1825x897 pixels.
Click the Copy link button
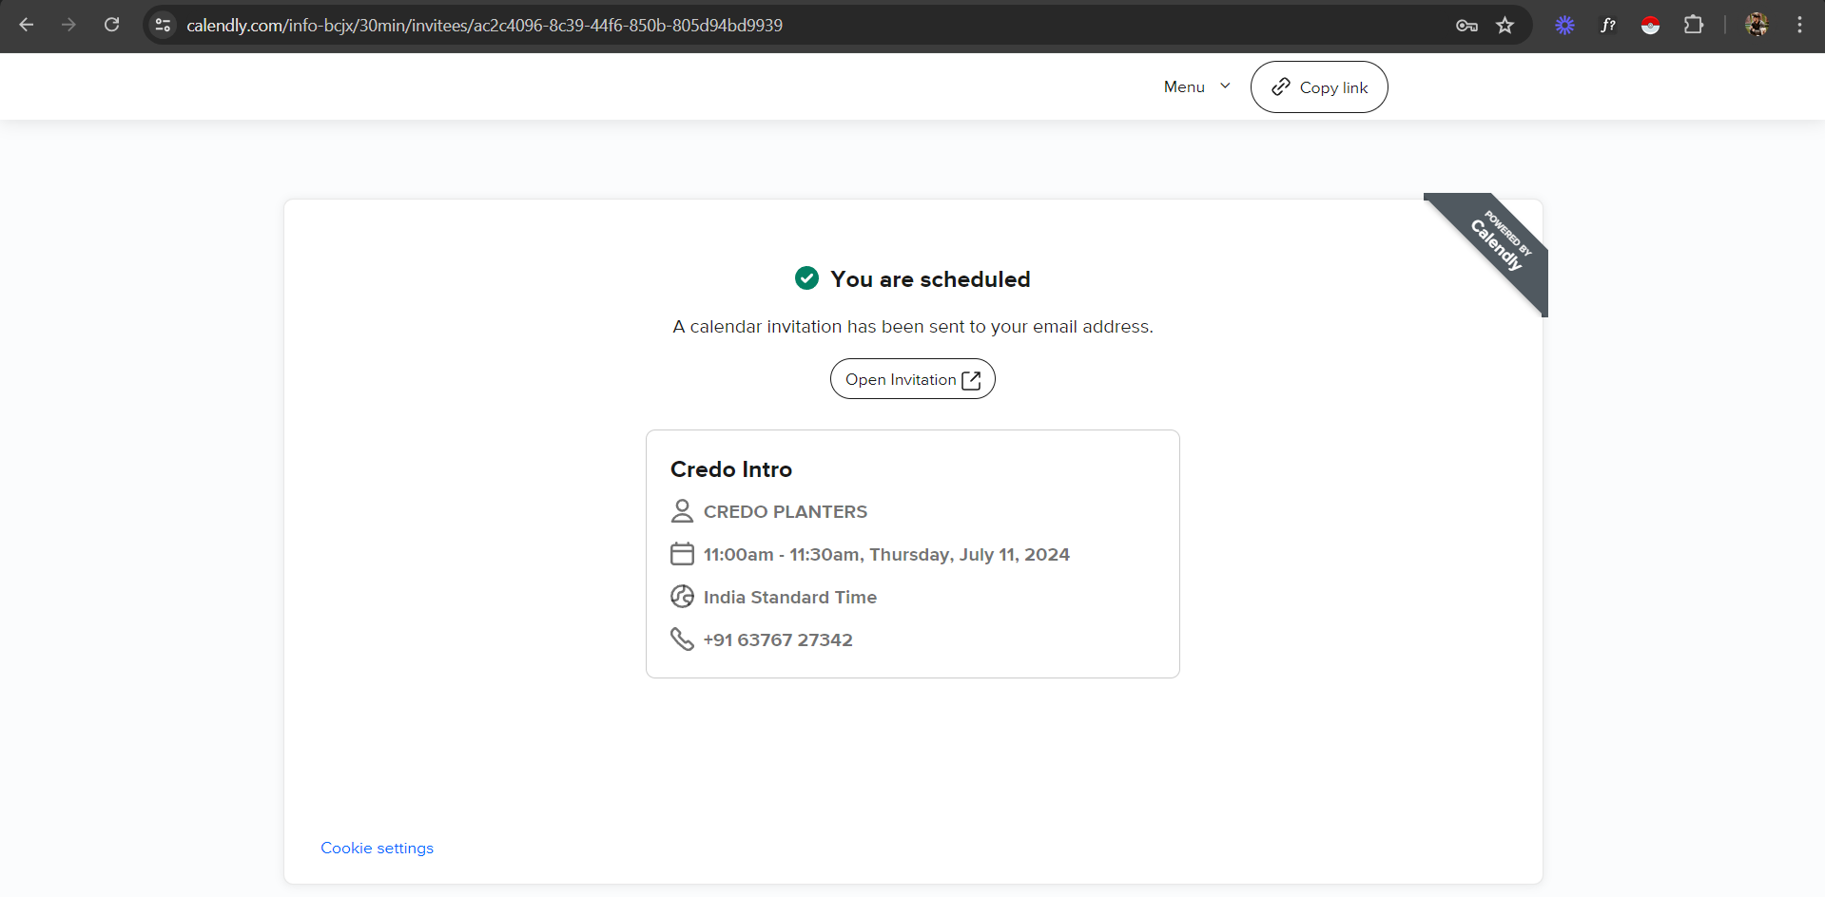tap(1319, 87)
